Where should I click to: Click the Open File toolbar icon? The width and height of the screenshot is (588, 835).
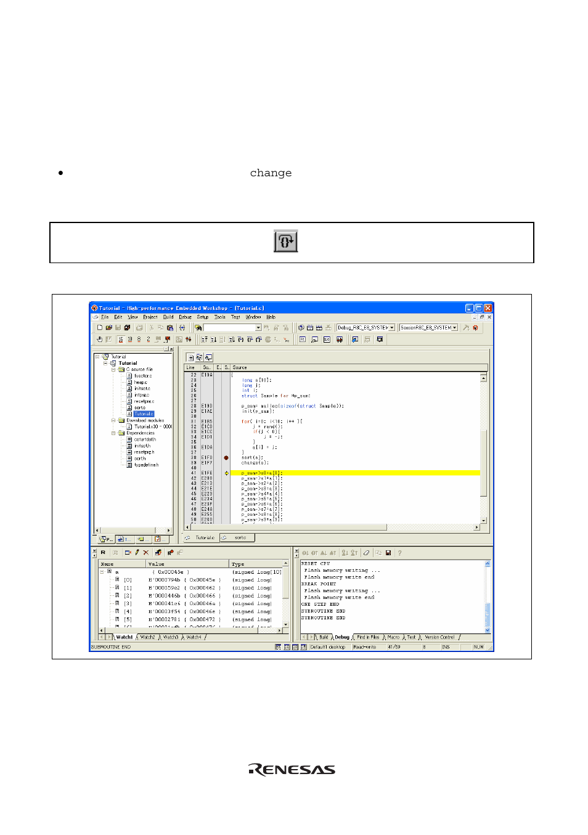pos(109,328)
